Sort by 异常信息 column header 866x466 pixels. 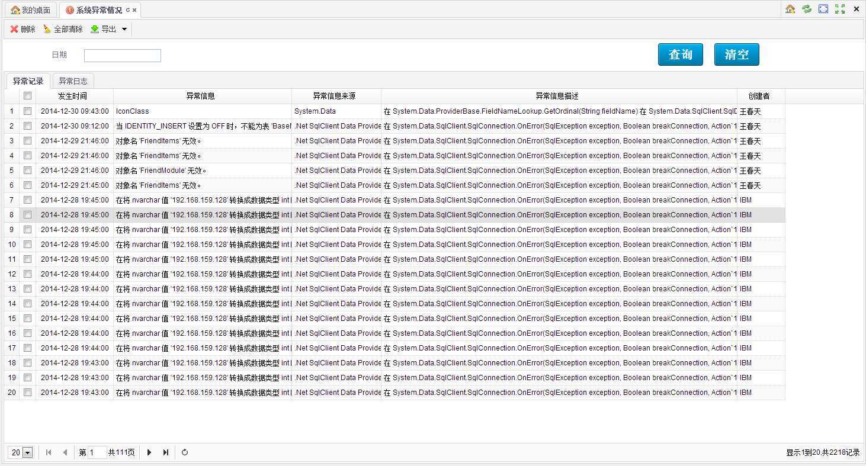pyautogui.click(x=203, y=96)
